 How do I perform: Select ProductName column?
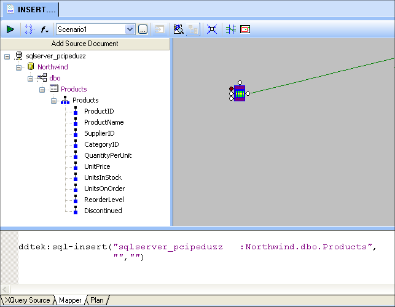tap(104, 122)
